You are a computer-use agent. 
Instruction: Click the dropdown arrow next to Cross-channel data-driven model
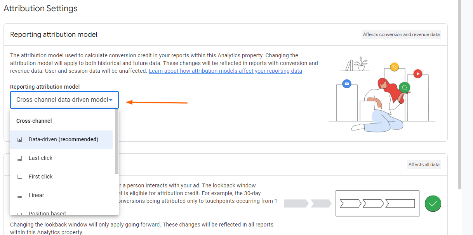click(111, 100)
